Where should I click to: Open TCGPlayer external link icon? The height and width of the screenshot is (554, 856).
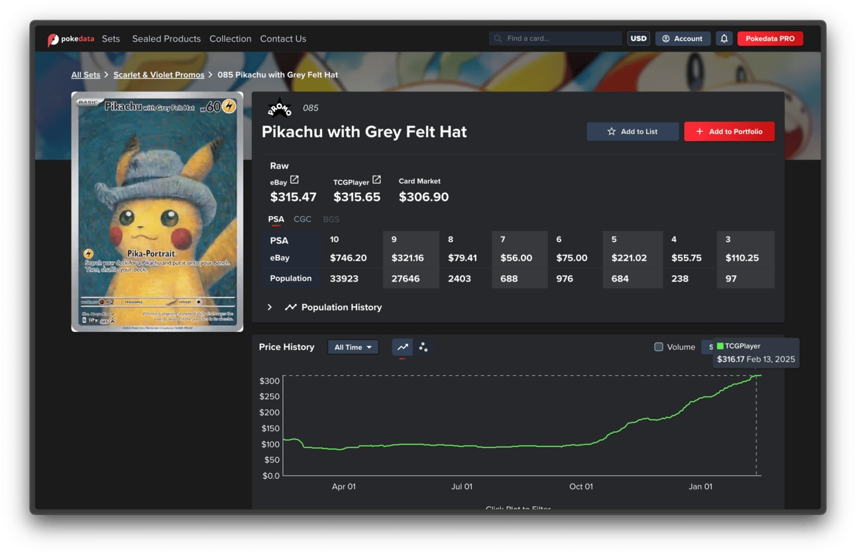click(376, 180)
